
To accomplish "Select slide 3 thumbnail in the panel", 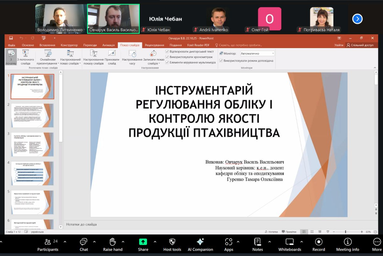I will click(32, 144).
